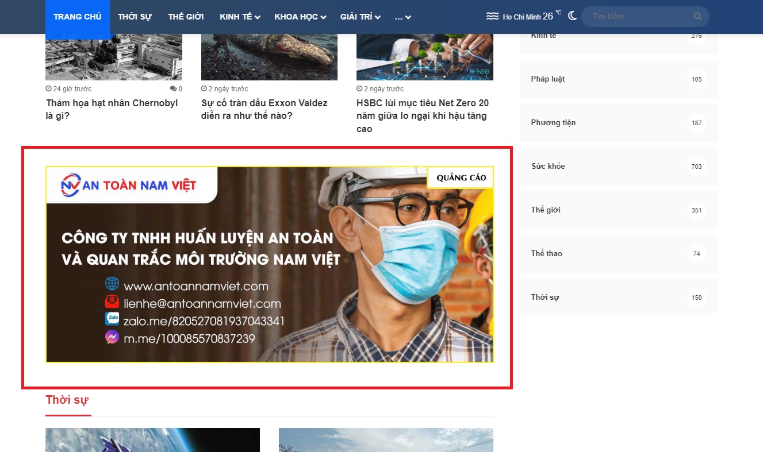Click the 351 count badge for Thế giới
Viewport: 763px width, 452px height.
tap(697, 210)
